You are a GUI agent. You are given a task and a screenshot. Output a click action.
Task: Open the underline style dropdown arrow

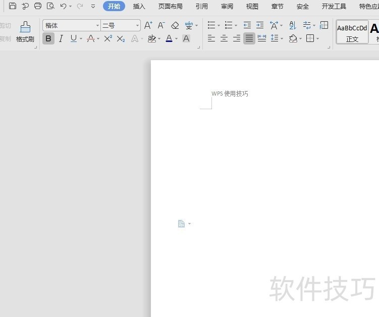coord(81,39)
